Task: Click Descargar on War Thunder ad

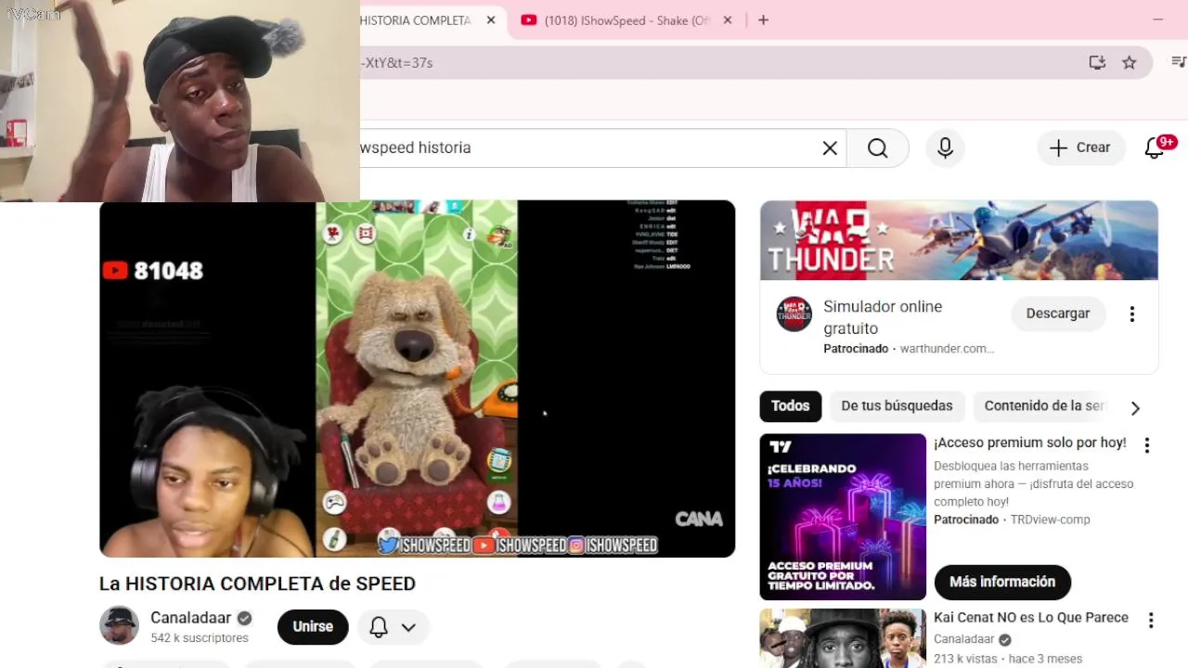Action: (x=1057, y=314)
